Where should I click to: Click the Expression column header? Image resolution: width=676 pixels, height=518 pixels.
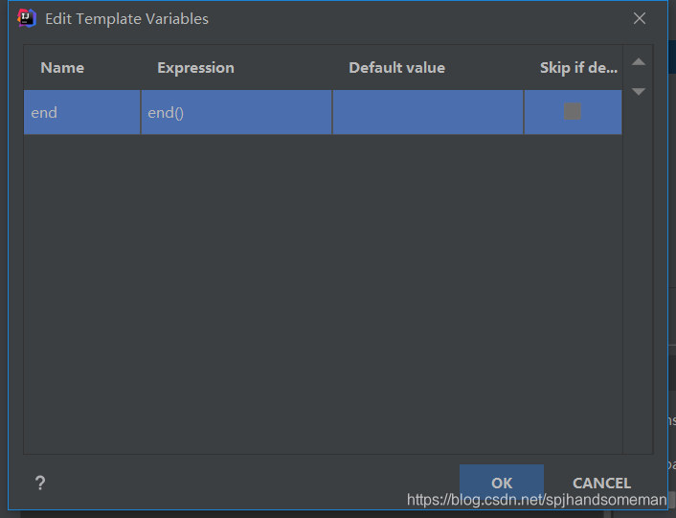[x=195, y=68]
